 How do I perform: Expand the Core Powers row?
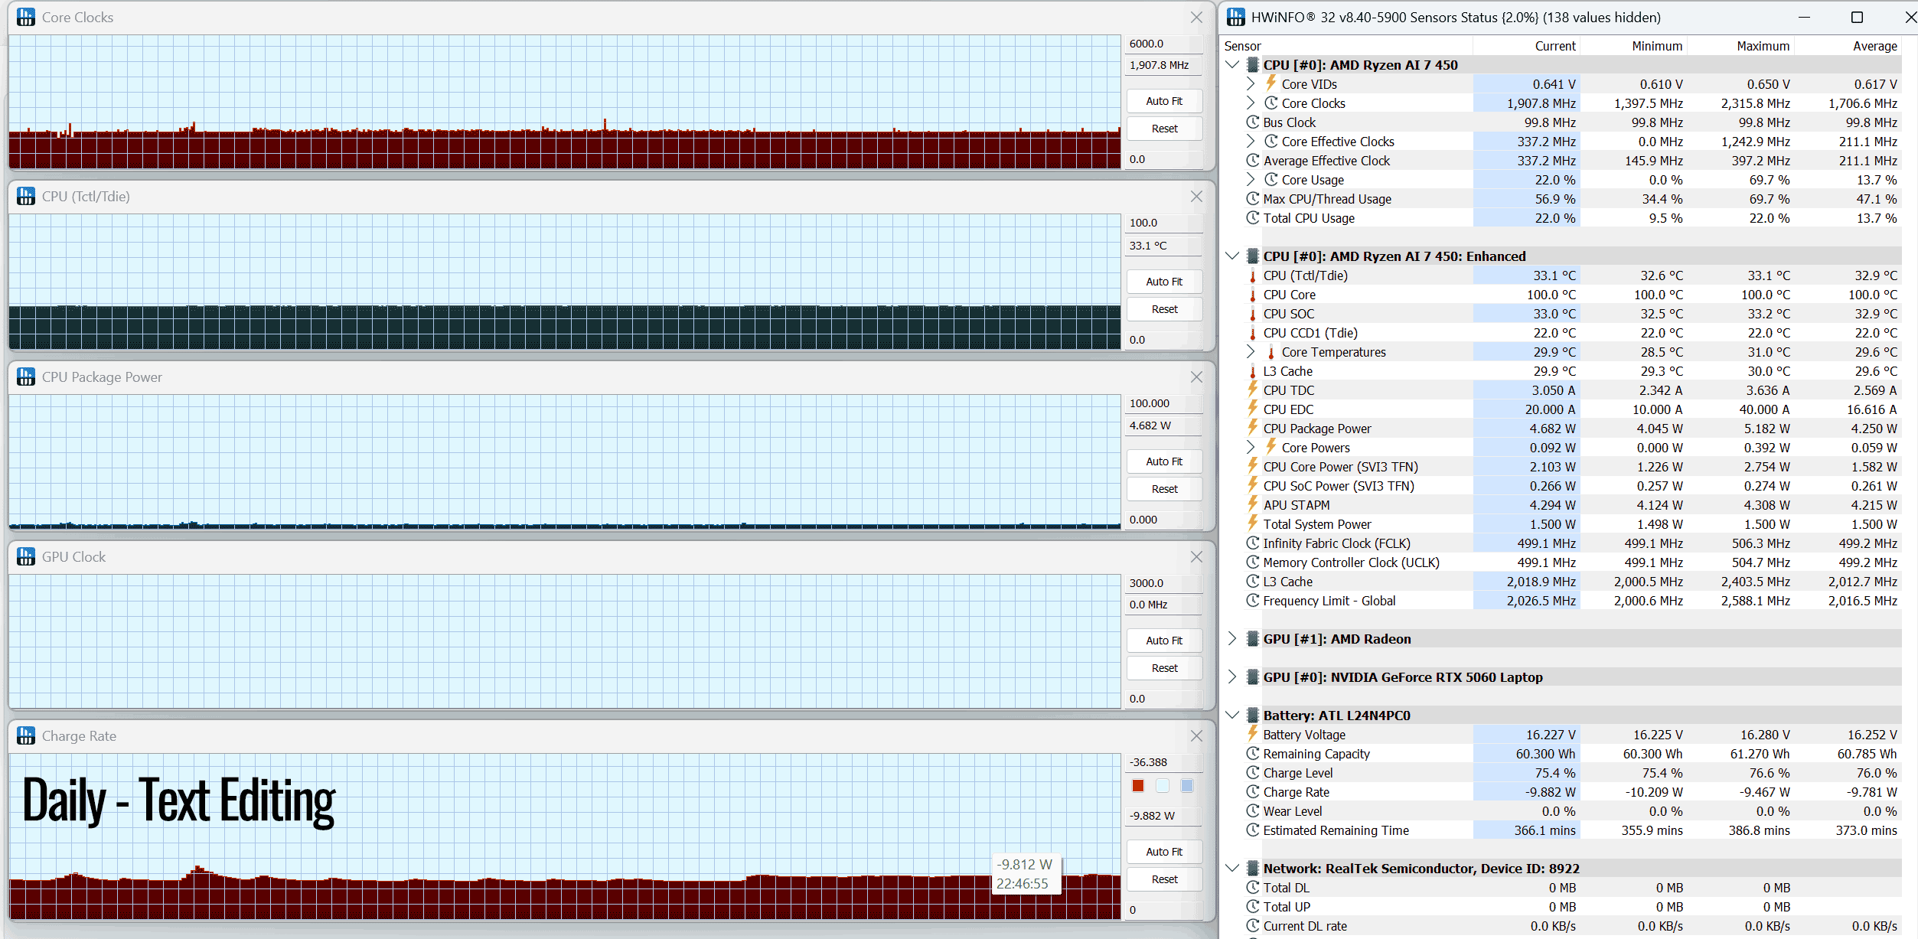(x=1251, y=447)
